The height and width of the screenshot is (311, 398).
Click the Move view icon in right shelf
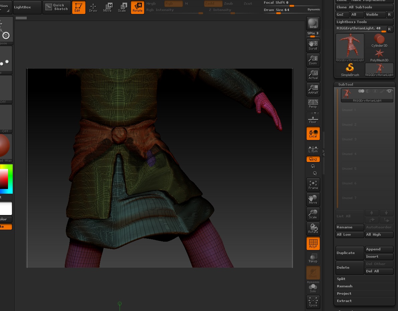pyautogui.click(x=313, y=199)
